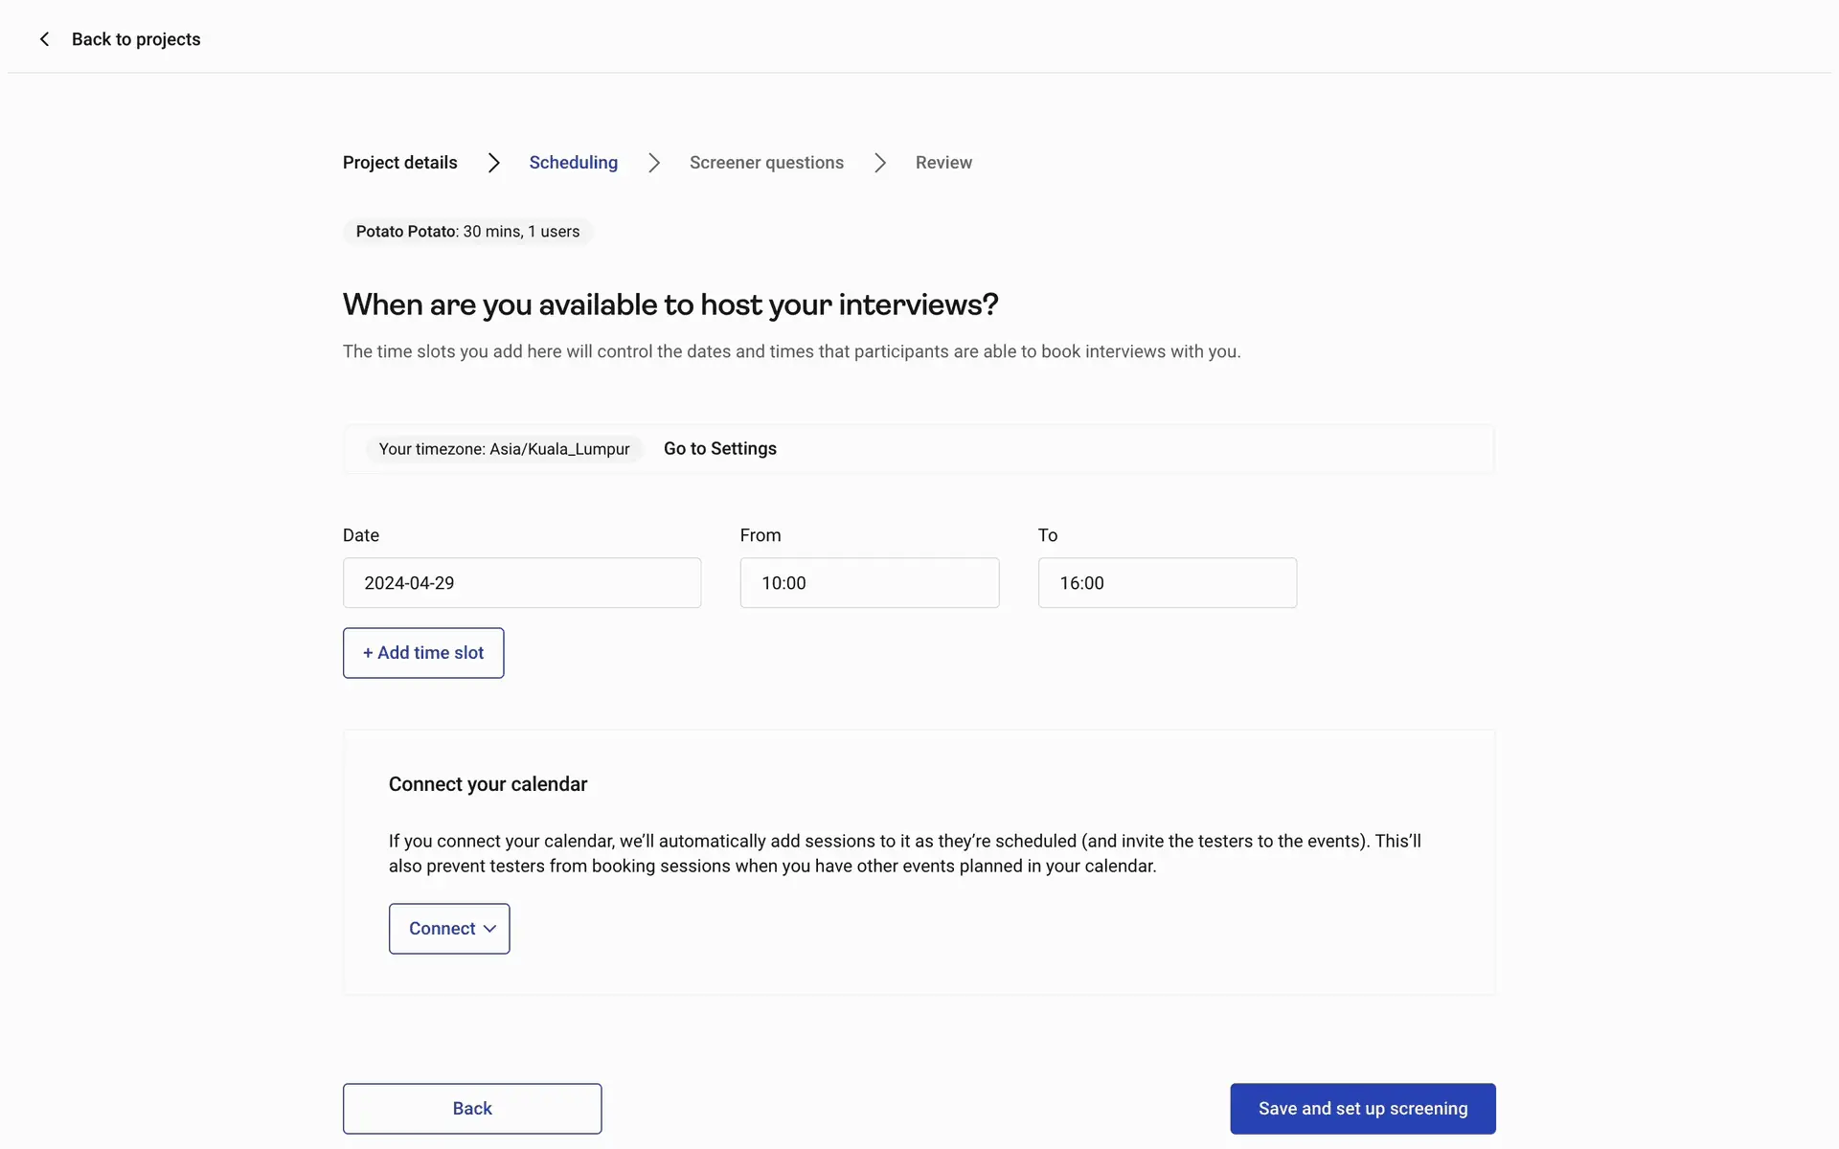Click the Back to projects link

coord(136,39)
